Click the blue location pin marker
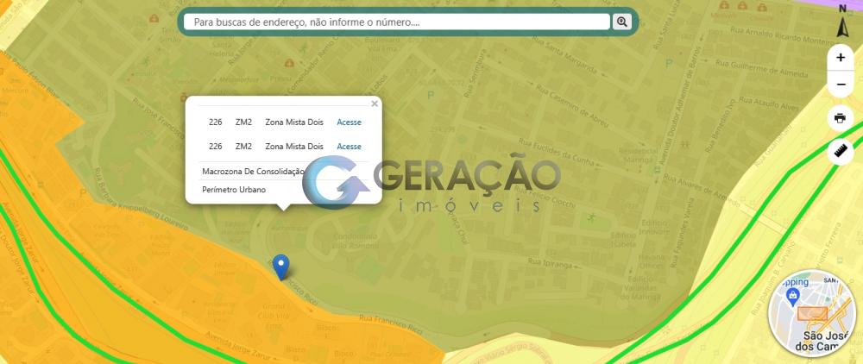The image size is (863, 364). coord(280,266)
